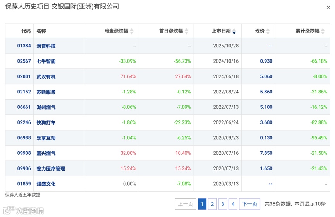
Task: Select the 2025/10/28 listing date
Action: click(226, 46)
